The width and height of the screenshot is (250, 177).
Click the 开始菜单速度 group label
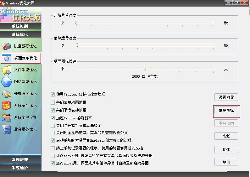pos(65,15)
